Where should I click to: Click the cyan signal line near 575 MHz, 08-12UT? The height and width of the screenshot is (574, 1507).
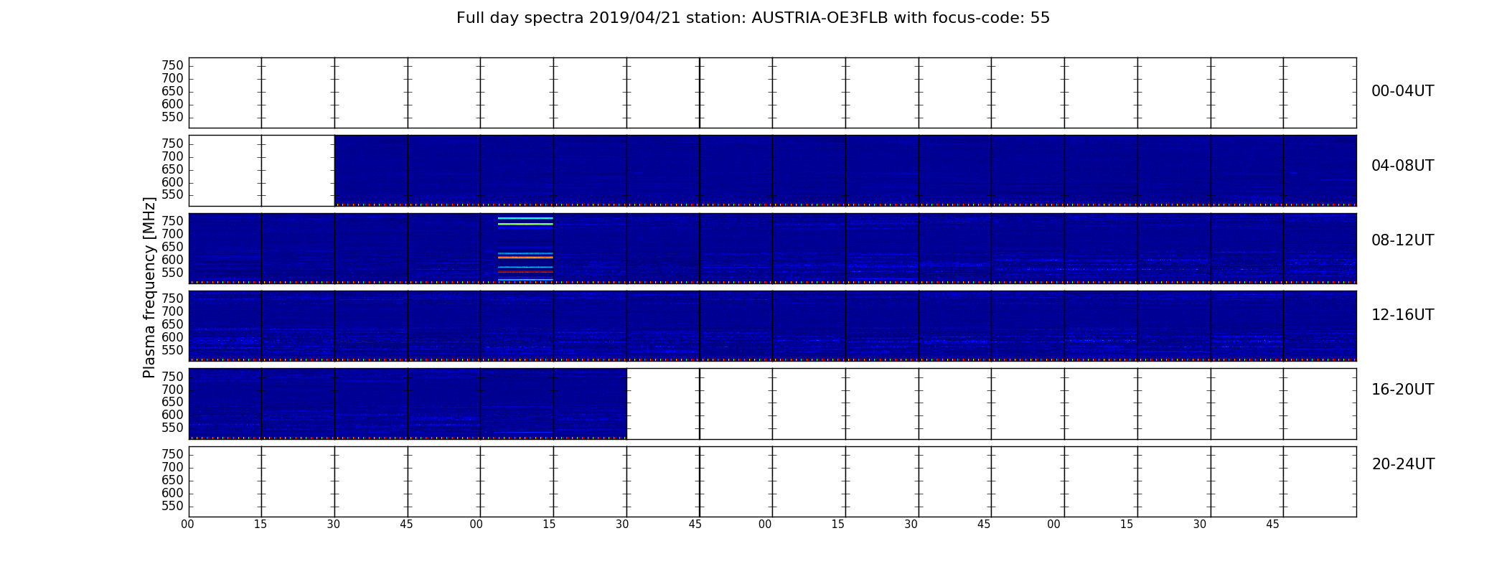[525, 267]
